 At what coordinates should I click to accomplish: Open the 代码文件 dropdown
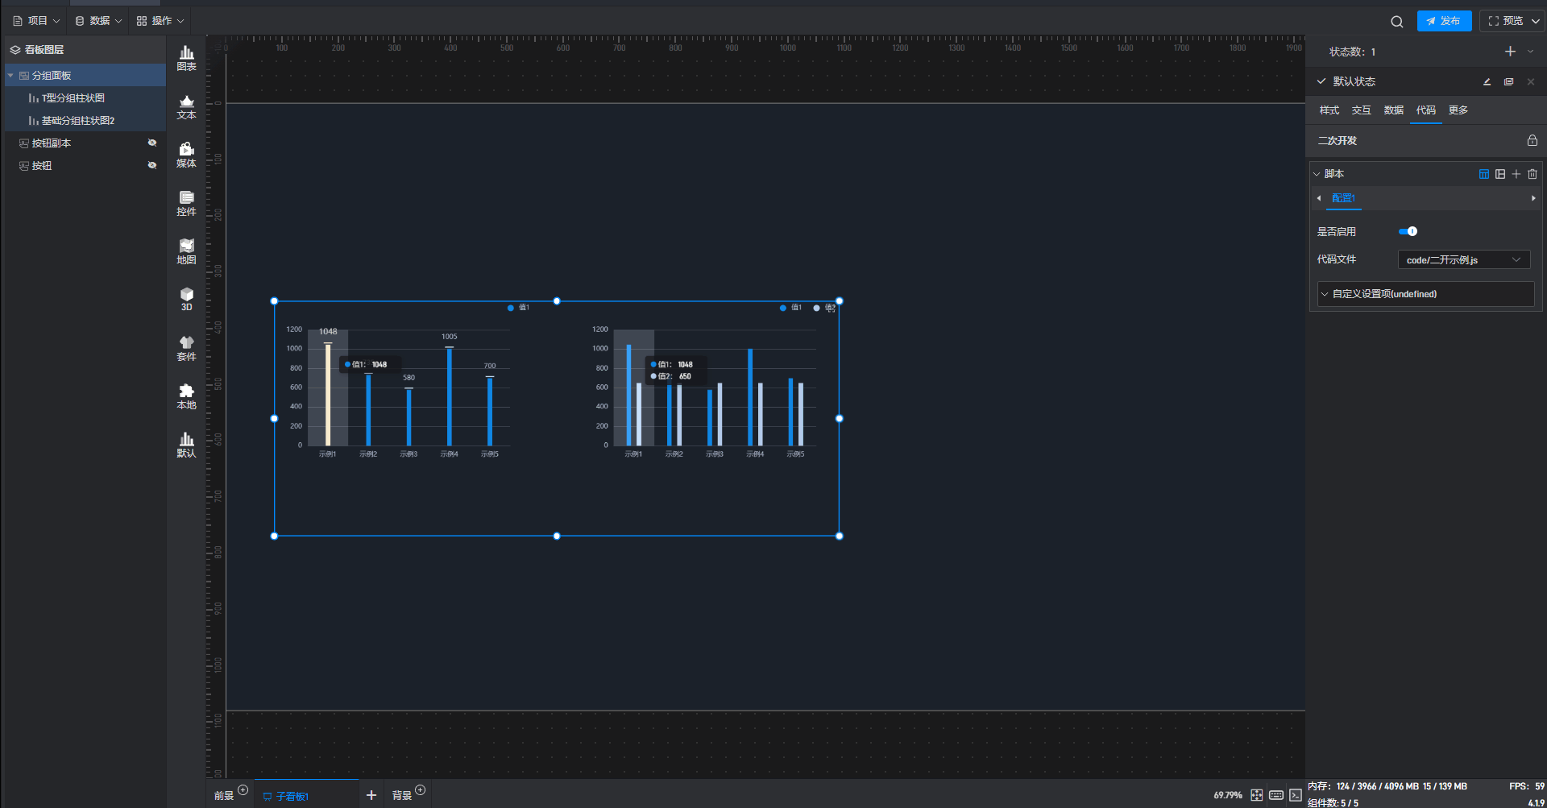(x=1463, y=259)
